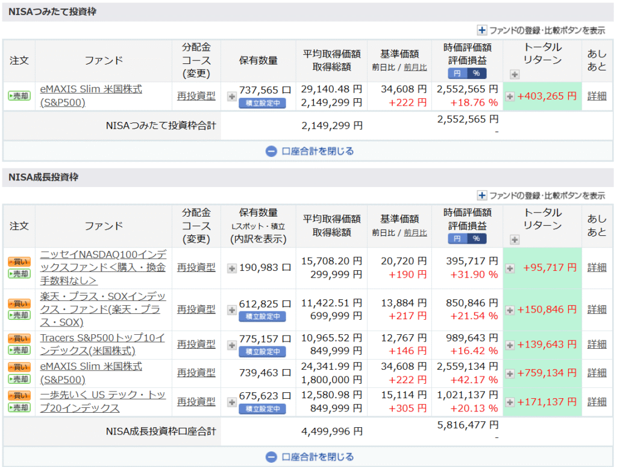Expand plus icon beside 190,983 口 holding
Screen dimensions: 617x467
click(232, 268)
